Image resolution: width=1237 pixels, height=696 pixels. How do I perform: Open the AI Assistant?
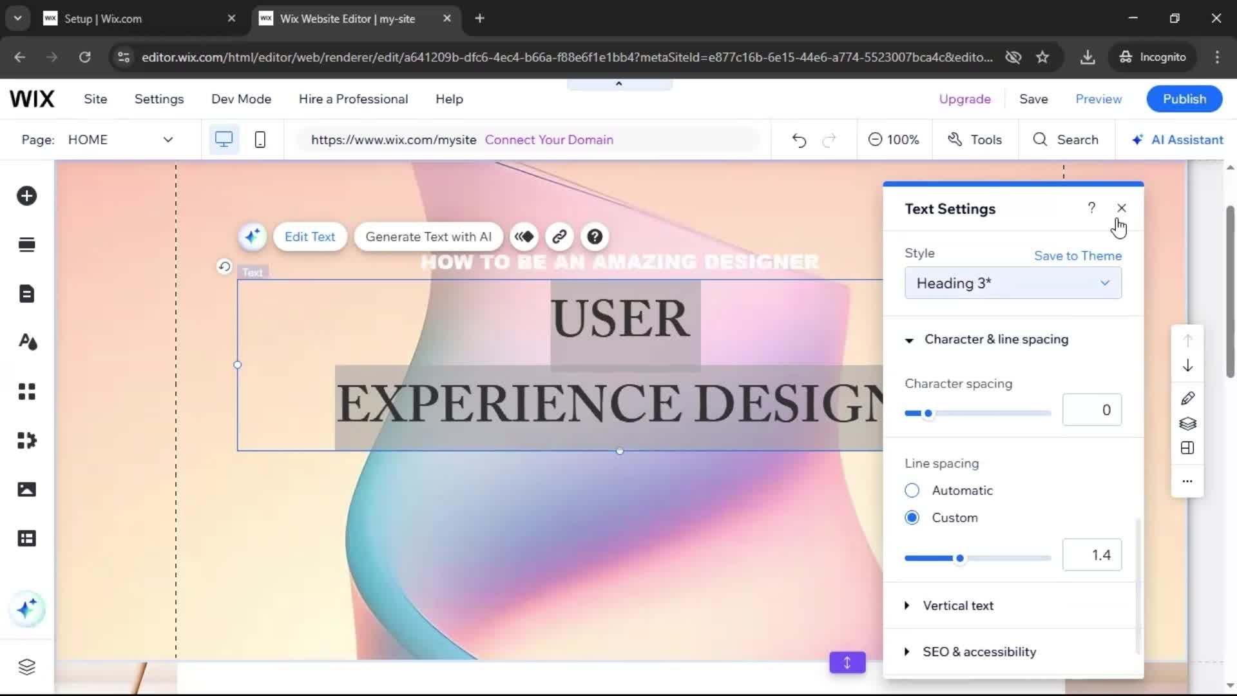(1178, 140)
